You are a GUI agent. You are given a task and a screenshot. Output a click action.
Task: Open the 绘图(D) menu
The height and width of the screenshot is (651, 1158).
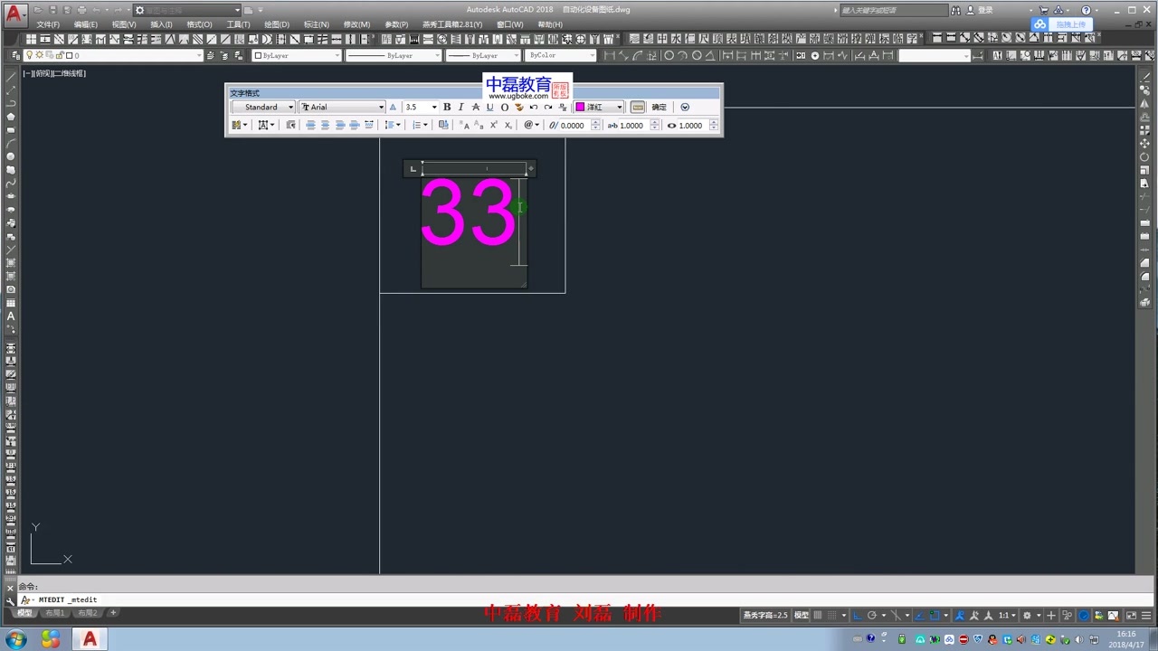click(x=277, y=24)
